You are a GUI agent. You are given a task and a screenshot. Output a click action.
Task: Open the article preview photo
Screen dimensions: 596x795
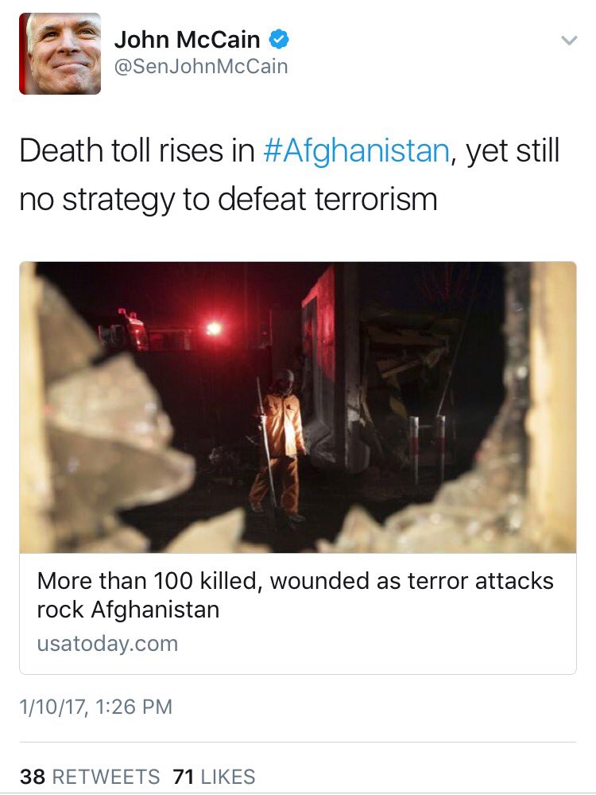(298, 407)
